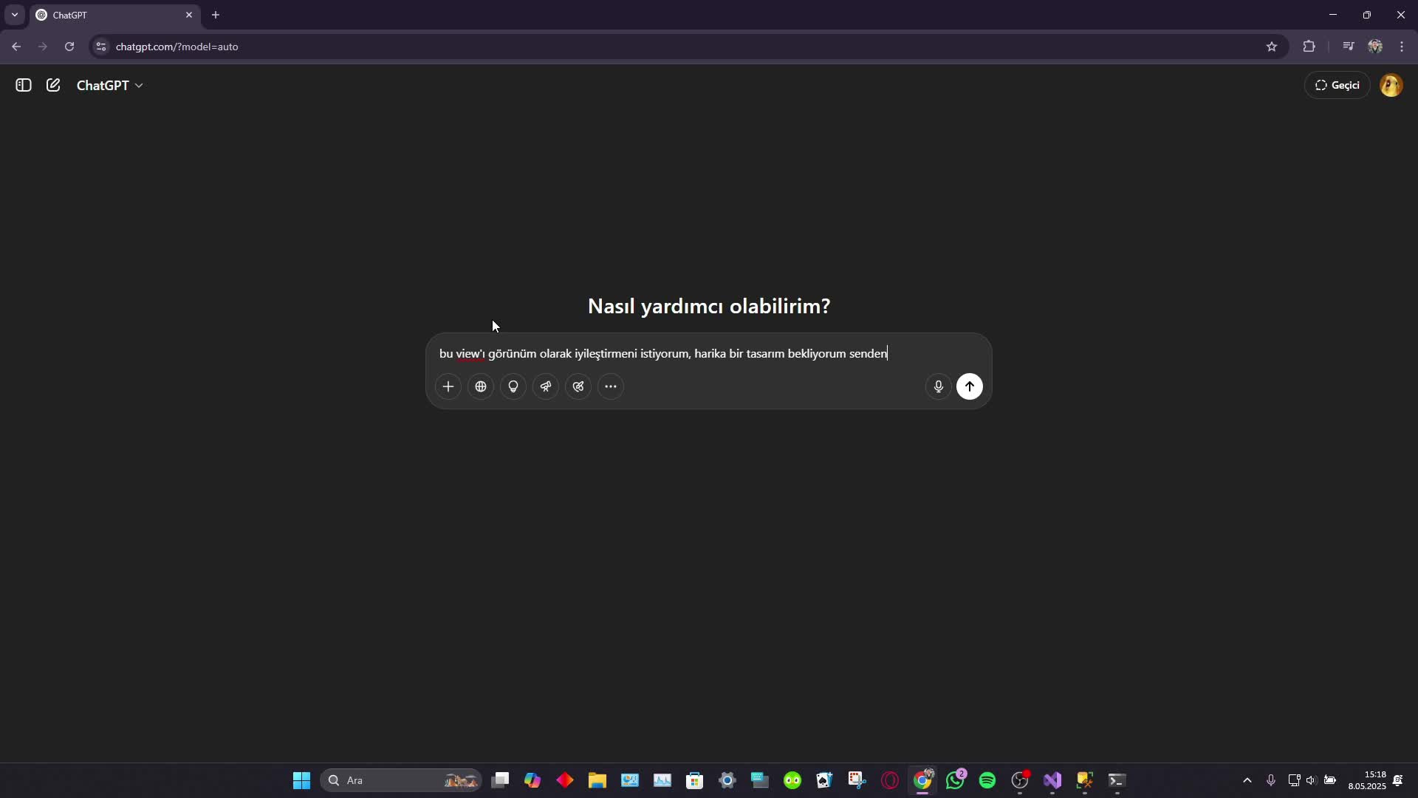Send the message with the arrow button
1418x798 pixels.
(970, 386)
